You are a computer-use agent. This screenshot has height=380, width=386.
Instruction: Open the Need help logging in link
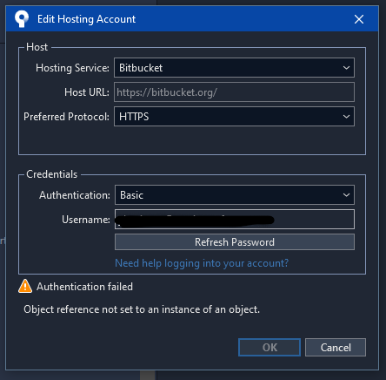202,263
